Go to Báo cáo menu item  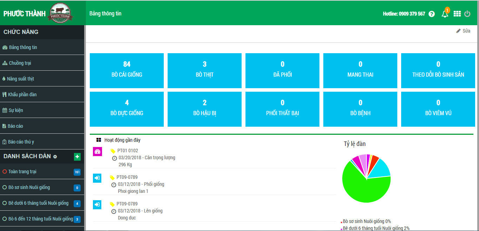click(x=15, y=126)
